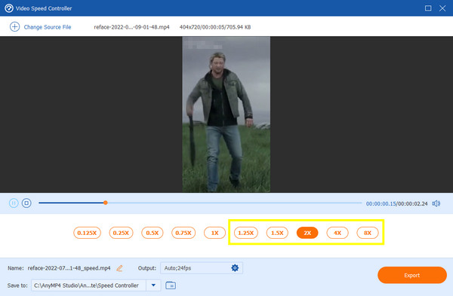Image resolution: width=453 pixels, height=296 pixels.
Task: Select 4X speed
Action: point(337,233)
